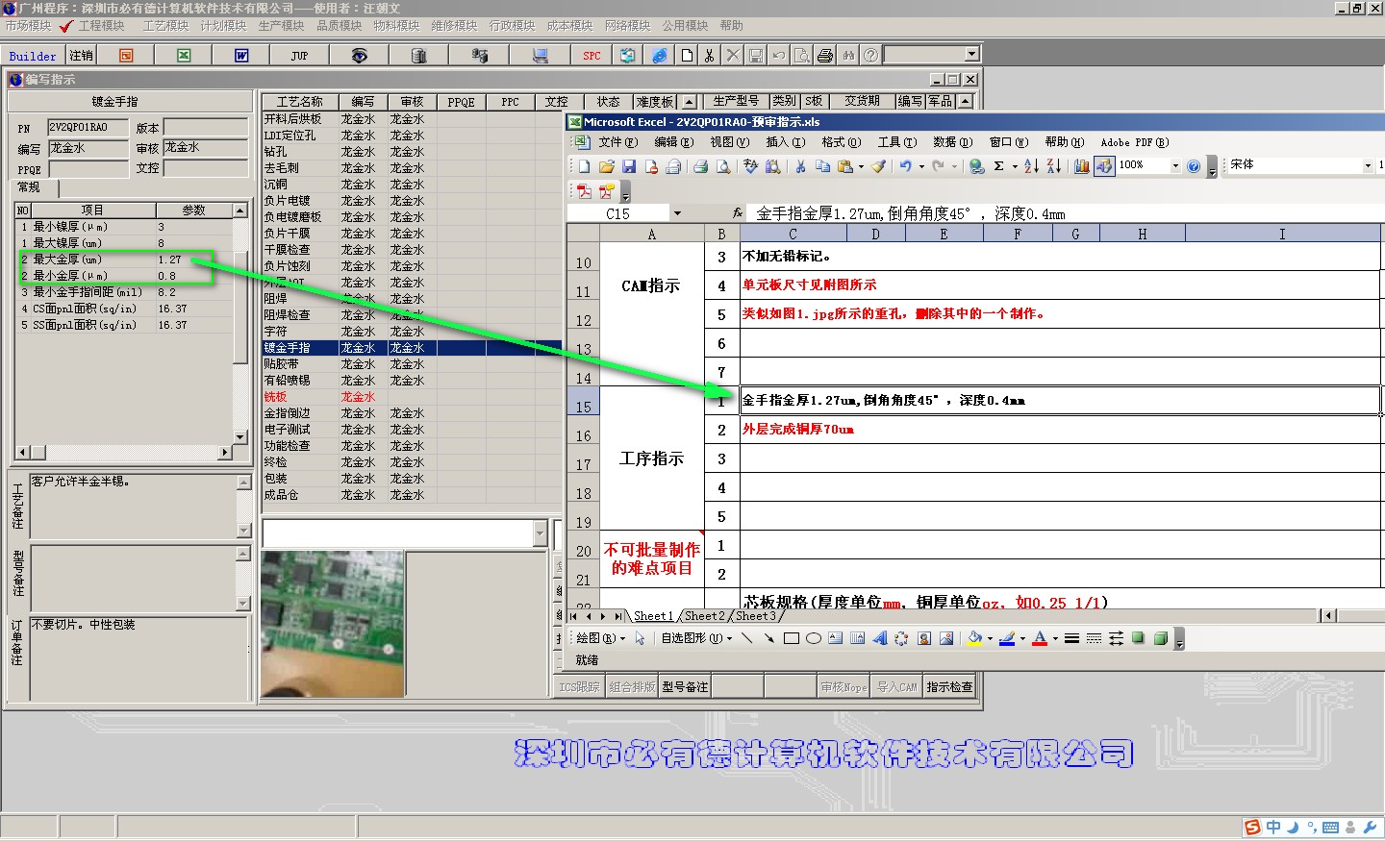The image size is (1385, 842).
Task: Open the combo box on main toolbar
Action: (x=971, y=55)
